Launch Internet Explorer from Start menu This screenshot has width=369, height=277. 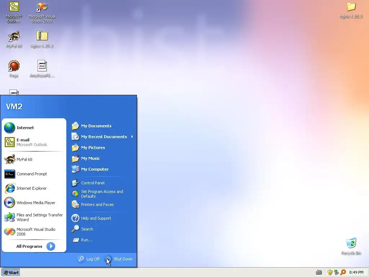coord(34,188)
